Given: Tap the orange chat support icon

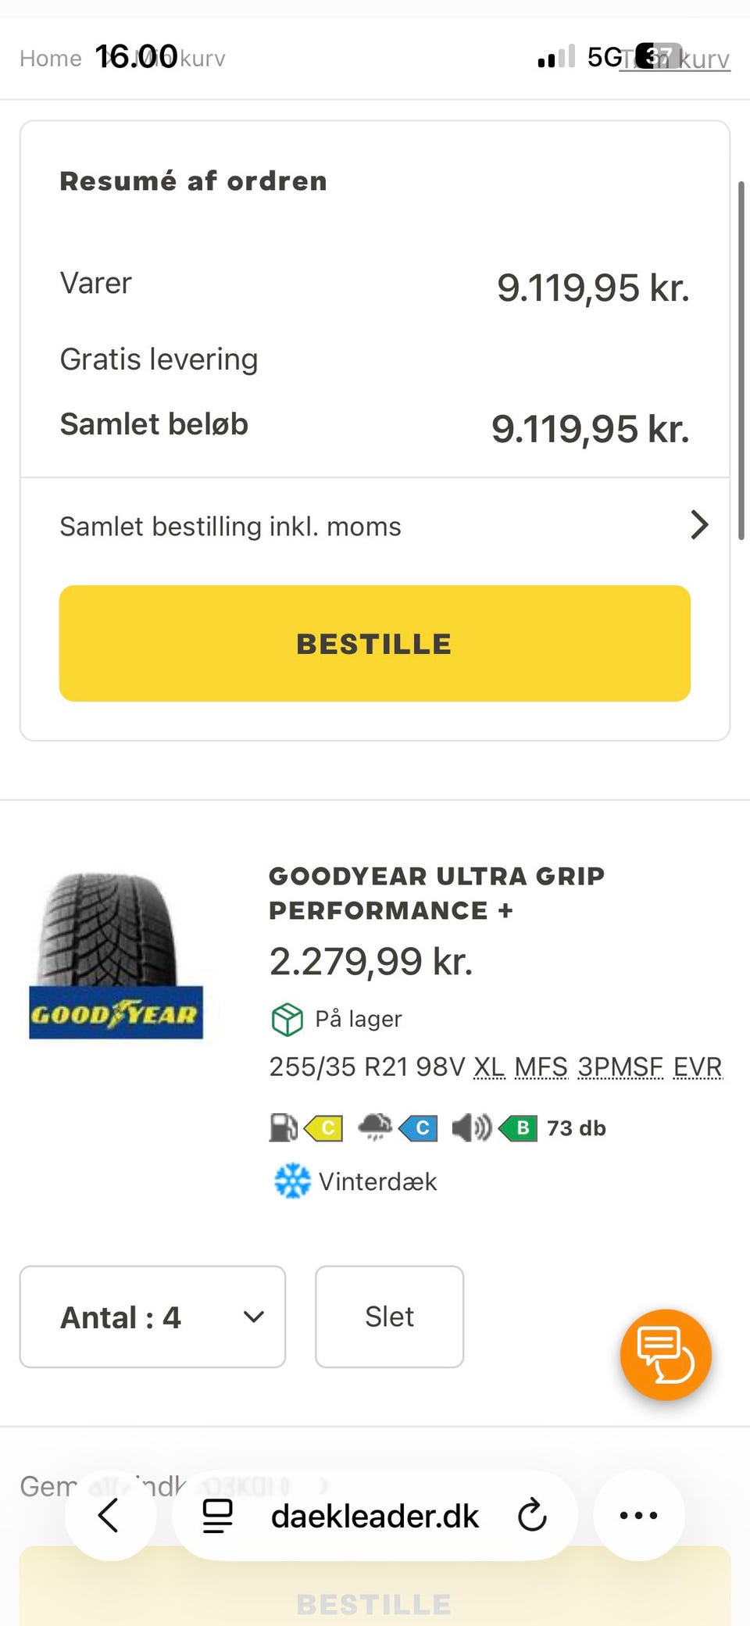Looking at the screenshot, I should click(666, 1355).
